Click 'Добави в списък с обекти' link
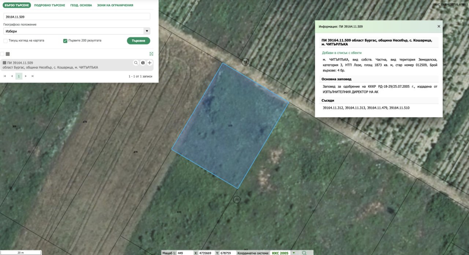Image resolution: width=469 pixels, height=255 pixels. 341,53
